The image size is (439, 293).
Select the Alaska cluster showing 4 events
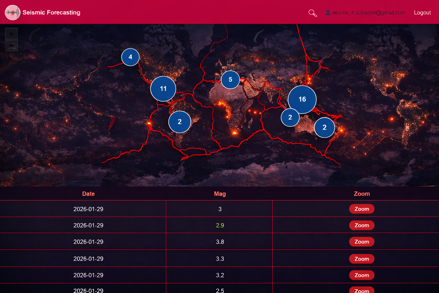[x=130, y=57]
